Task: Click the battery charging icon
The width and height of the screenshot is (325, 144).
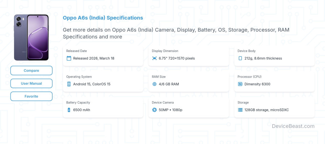Action: point(69,110)
